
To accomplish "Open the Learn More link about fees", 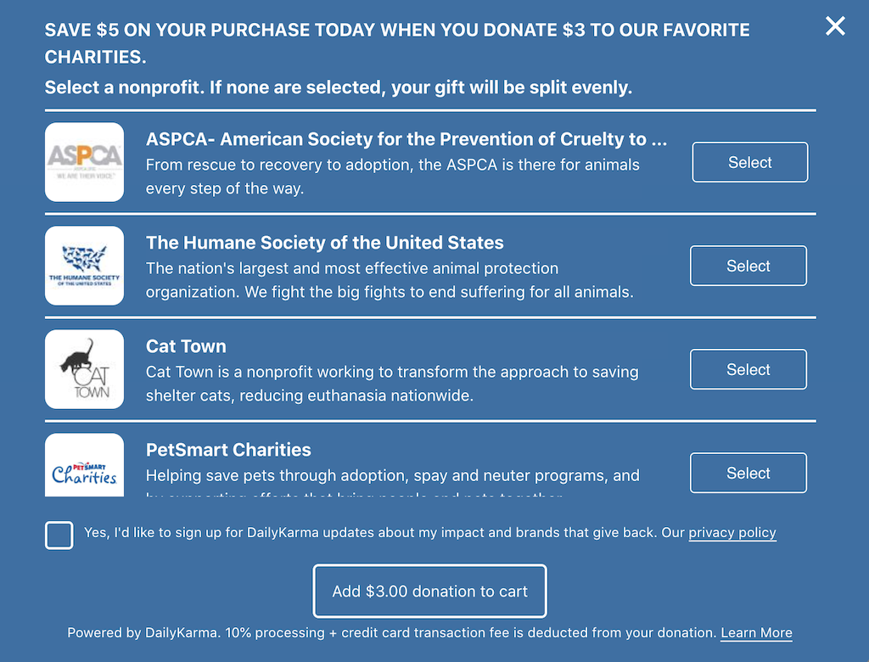I will [x=756, y=633].
